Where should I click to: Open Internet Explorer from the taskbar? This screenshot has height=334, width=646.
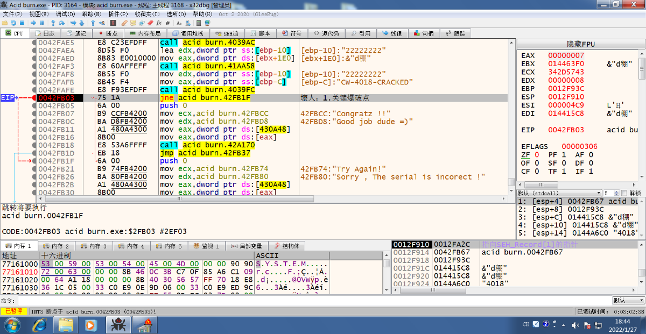(39, 324)
